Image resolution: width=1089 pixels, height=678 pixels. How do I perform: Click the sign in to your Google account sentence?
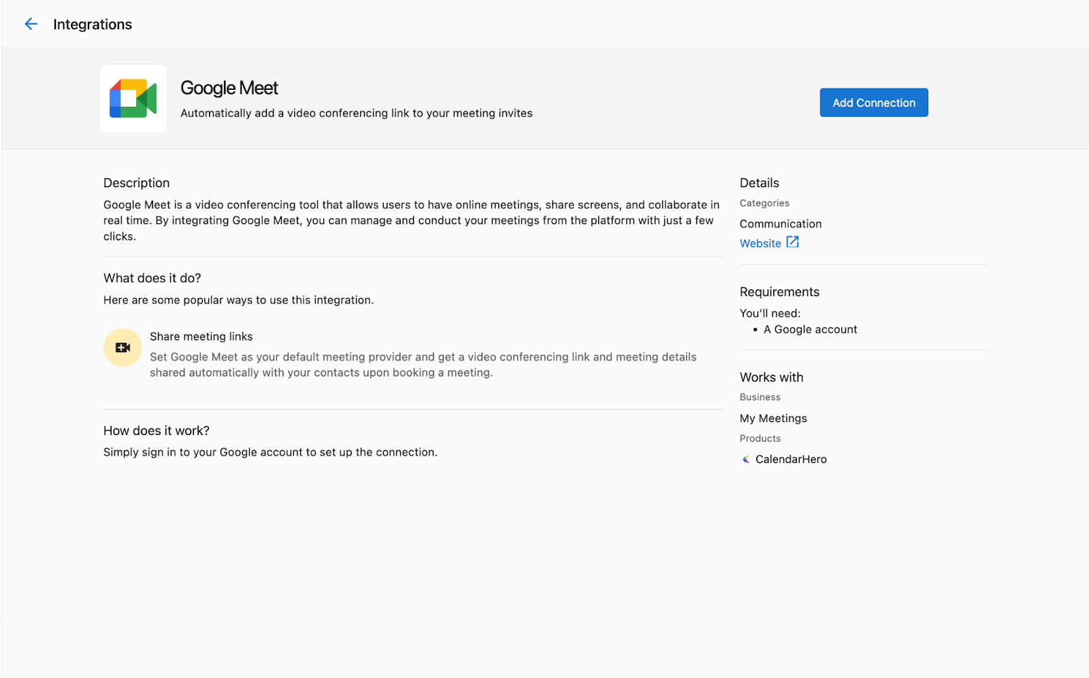point(270,452)
